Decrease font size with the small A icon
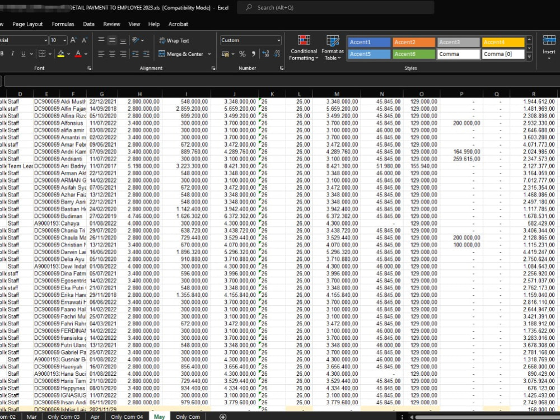This screenshot has width=560, height=420. pos(85,40)
